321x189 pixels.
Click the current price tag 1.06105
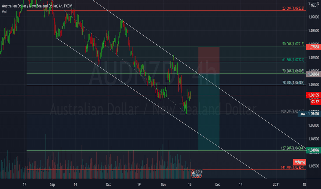313,95
